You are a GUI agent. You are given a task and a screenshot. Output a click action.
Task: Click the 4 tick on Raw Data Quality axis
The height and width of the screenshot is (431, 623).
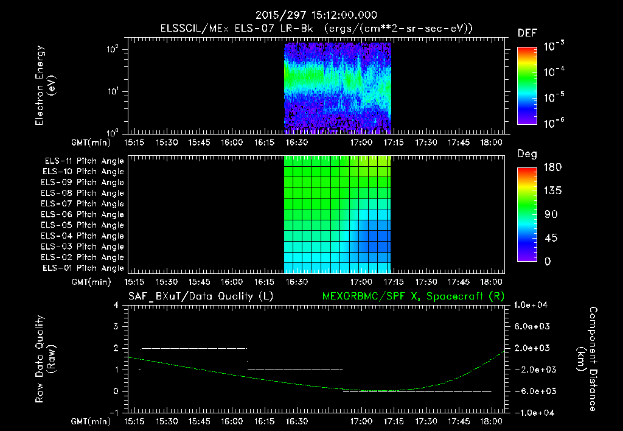tap(116, 305)
